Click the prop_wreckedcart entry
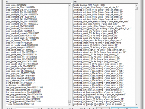The height and width of the screenshot is (109, 145). coord(20,31)
